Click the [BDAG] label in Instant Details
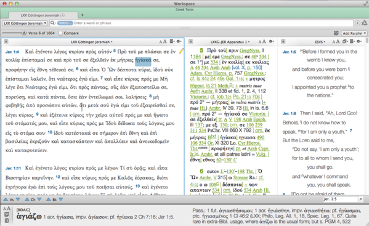 [x=23, y=210]
